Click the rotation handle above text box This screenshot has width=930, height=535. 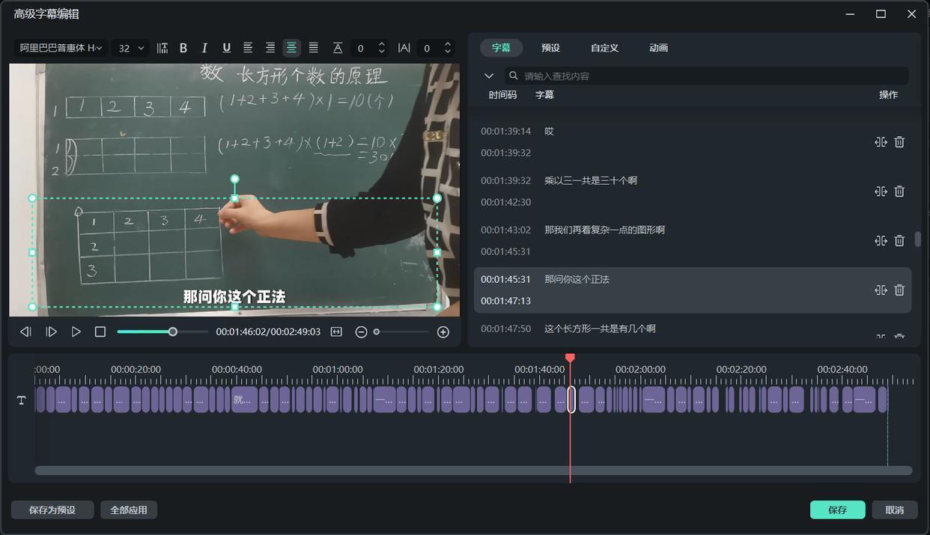click(x=234, y=179)
